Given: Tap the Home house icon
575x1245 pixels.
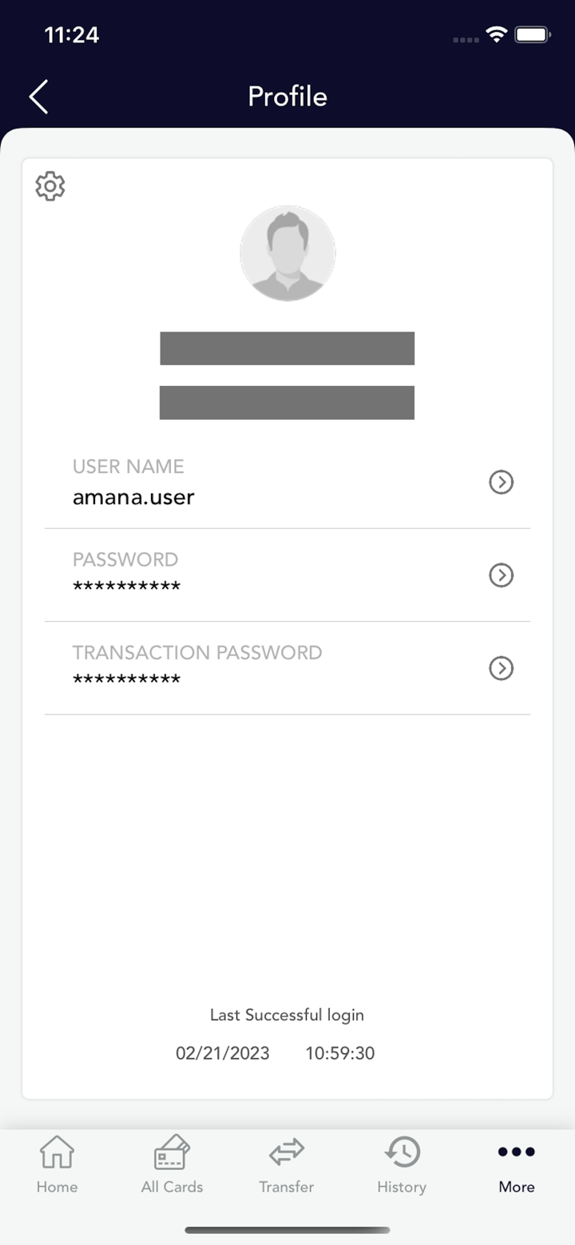Looking at the screenshot, I should (57, 1152).
